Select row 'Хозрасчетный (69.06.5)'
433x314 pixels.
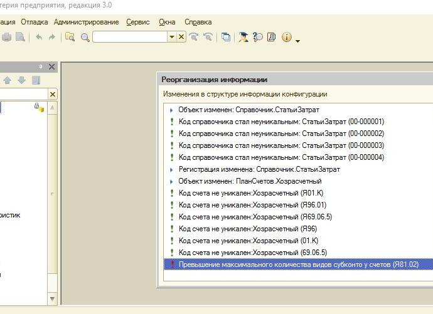click(x=298, y=252)
